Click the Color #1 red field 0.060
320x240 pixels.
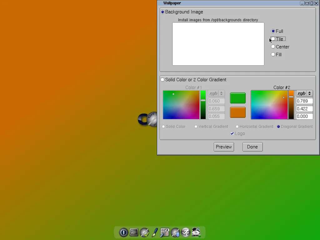[216, 101]
